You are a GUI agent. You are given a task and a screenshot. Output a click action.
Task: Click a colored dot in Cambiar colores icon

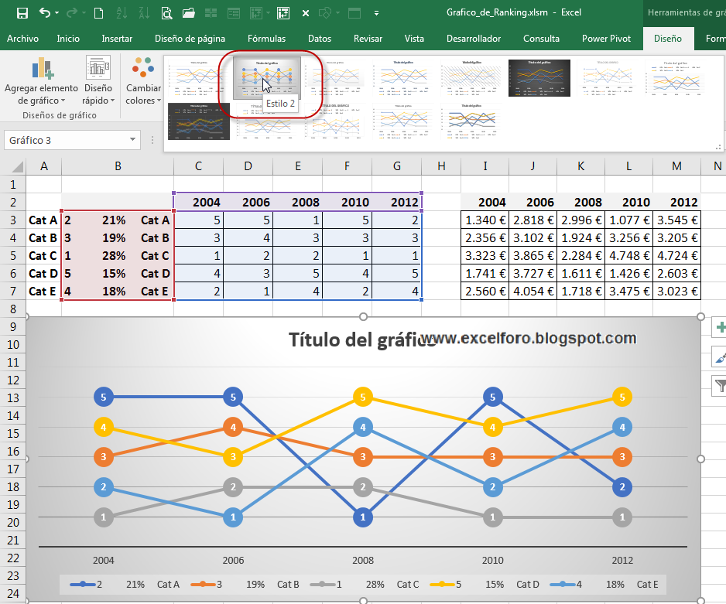tap(142, 67)
